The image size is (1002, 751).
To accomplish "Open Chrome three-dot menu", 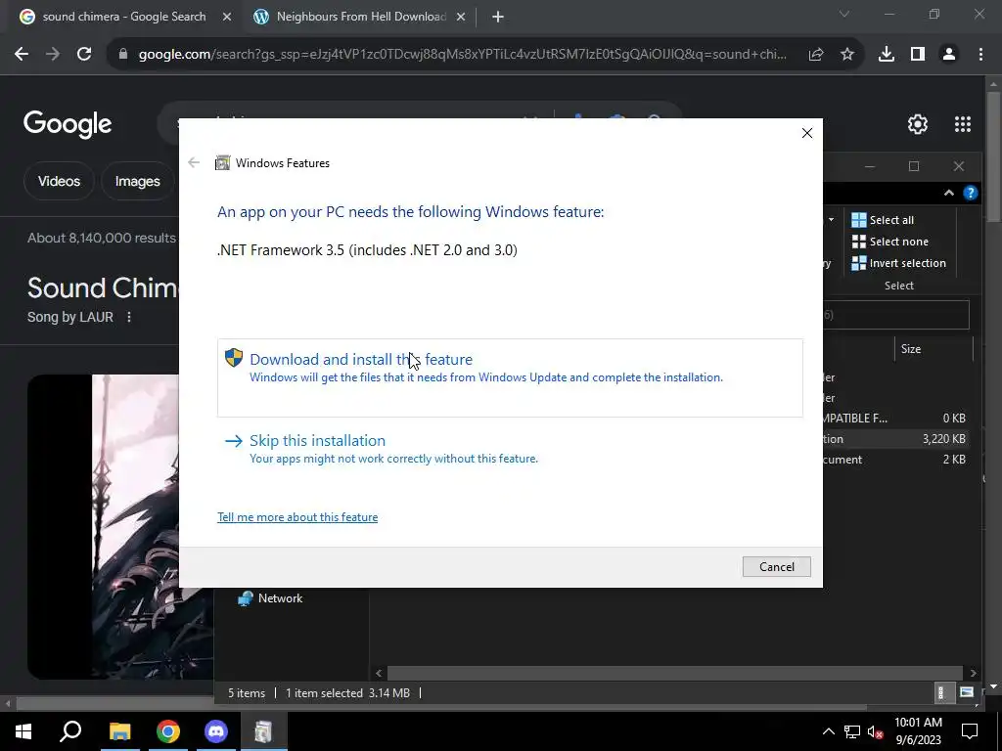I will [980, 55].
